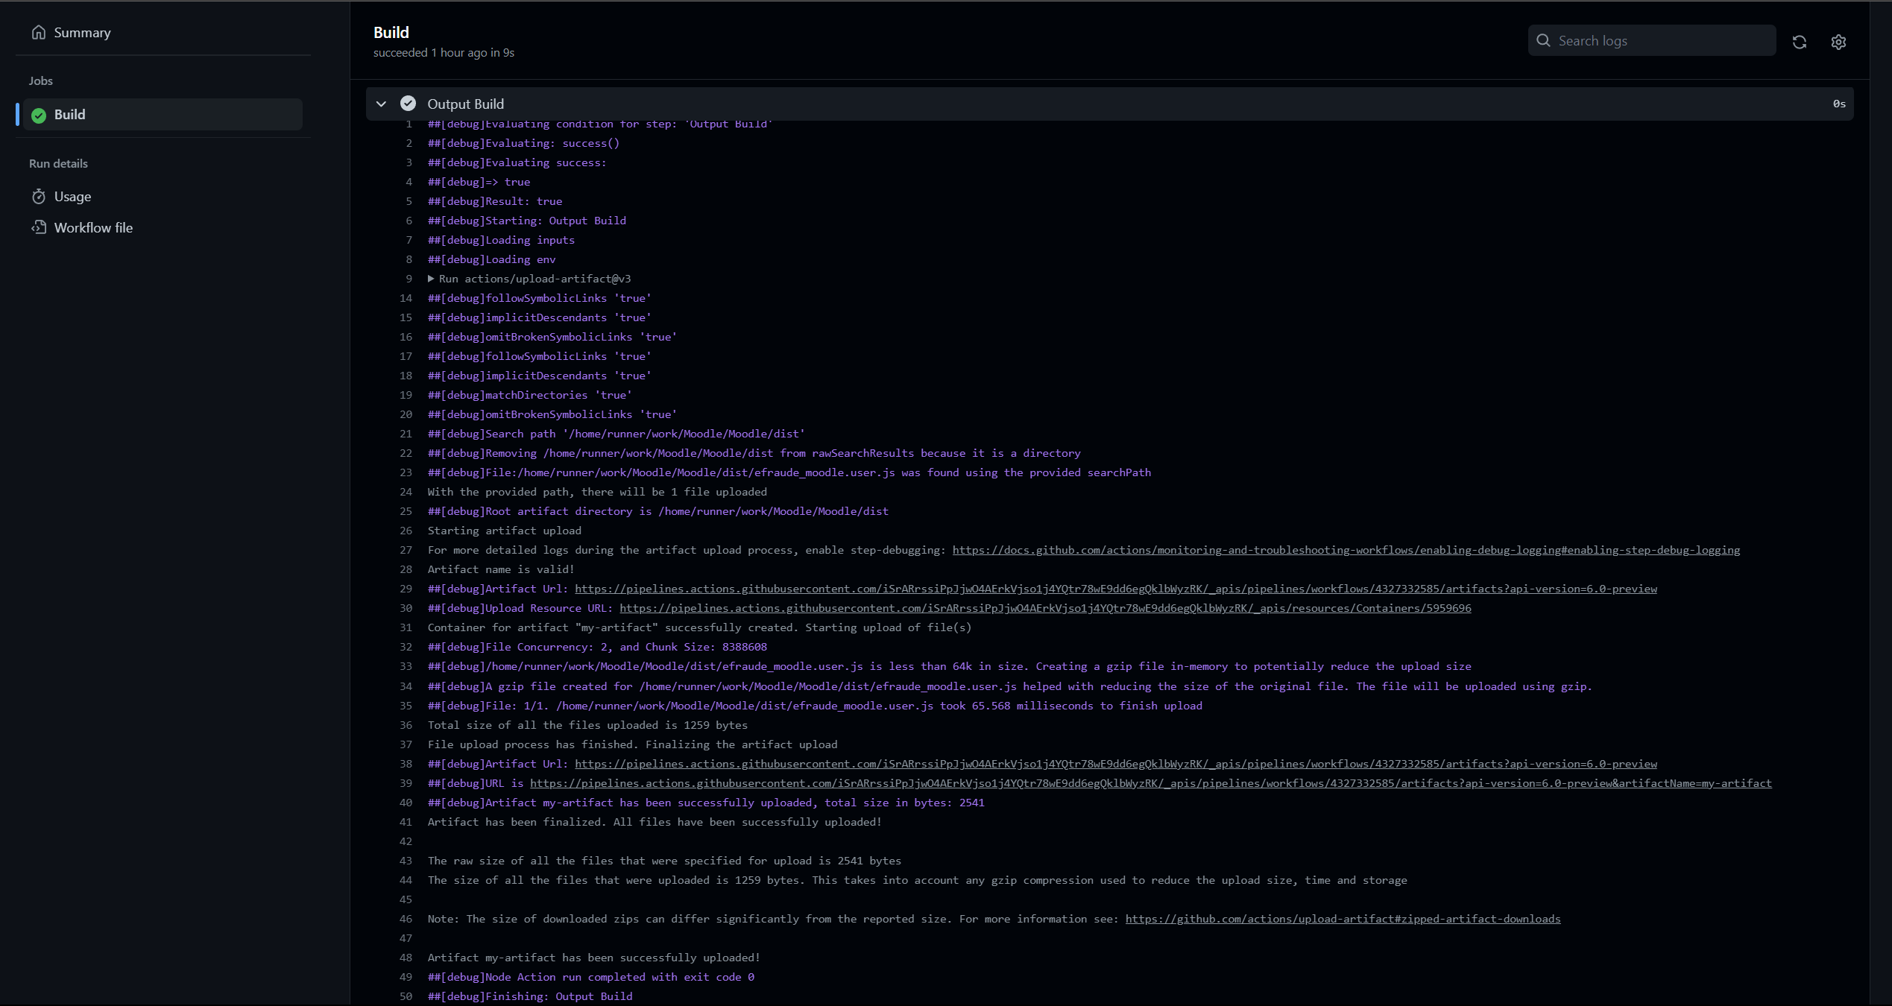Viewport: 1892px width, 1006px height.
Task: Click the refresh logs icon
Action: click(x=1799, y=42)
